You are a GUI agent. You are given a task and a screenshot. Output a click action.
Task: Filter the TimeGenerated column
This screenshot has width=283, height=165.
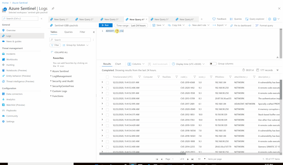pyautogui.click(x=139, y=77)
